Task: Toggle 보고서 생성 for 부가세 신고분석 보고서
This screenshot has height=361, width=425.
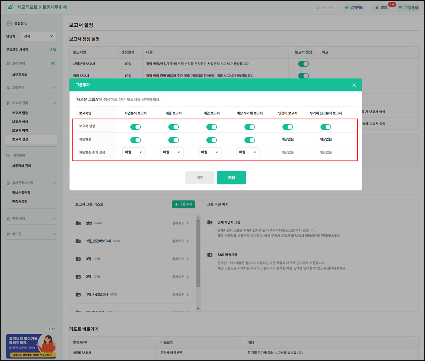Action: tap(325, 127)
